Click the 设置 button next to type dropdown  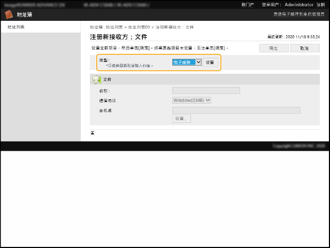[x=210, y=62]
